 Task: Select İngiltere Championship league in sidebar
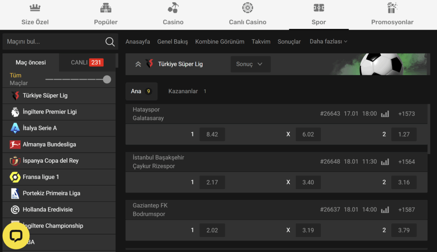coord(59,226)
